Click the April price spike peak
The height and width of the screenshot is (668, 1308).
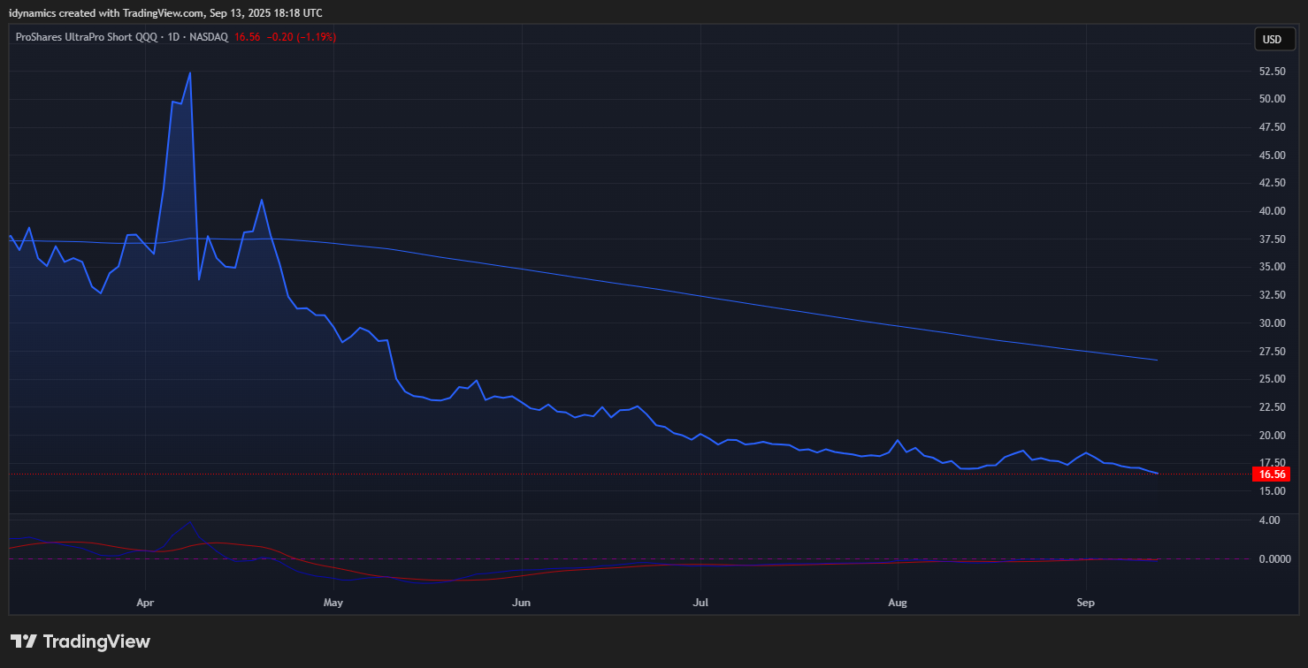click(190, 73)
